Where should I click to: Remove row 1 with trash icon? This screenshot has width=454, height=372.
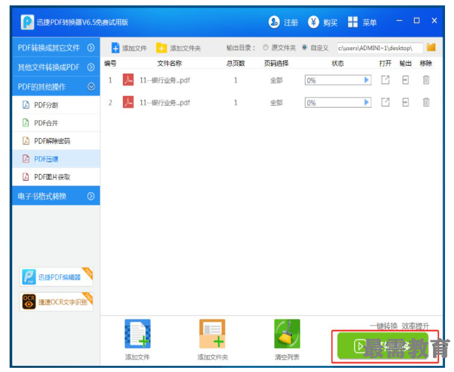(x=426, y=80)
